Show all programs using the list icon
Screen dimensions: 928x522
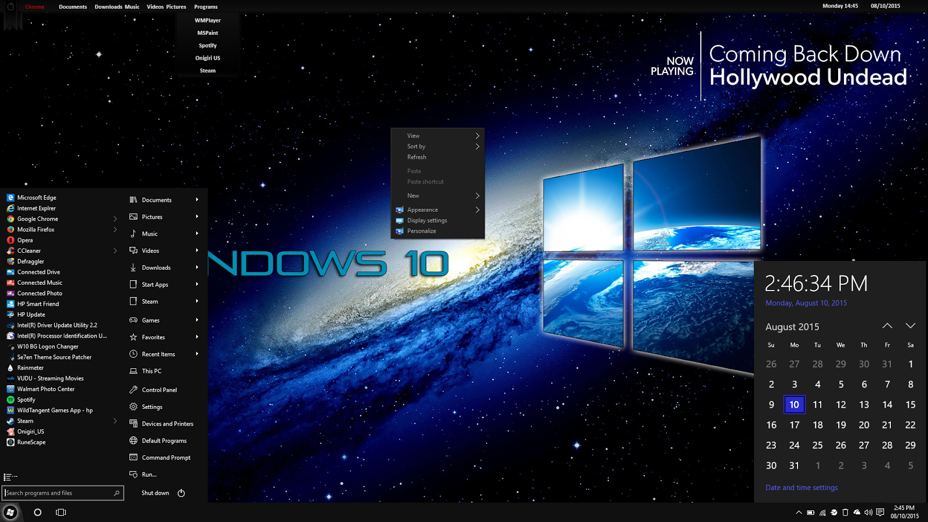point(10,477)
